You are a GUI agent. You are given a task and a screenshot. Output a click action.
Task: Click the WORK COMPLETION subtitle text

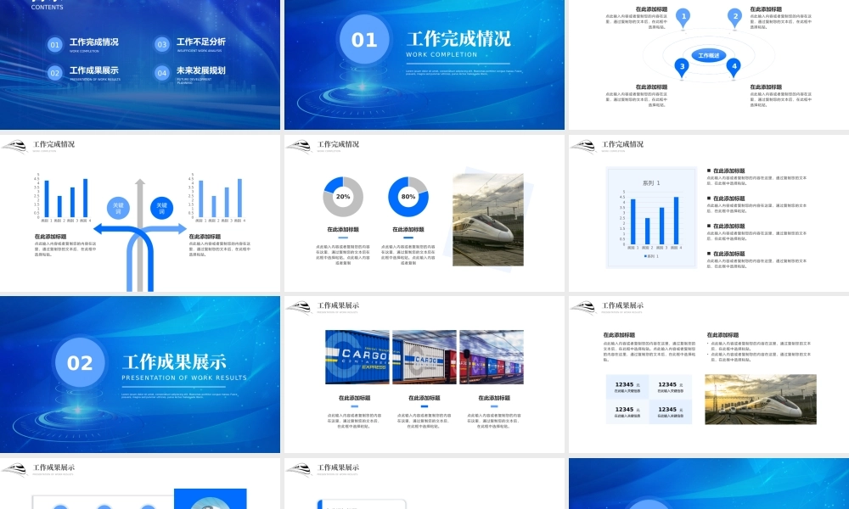click(441, 54)
